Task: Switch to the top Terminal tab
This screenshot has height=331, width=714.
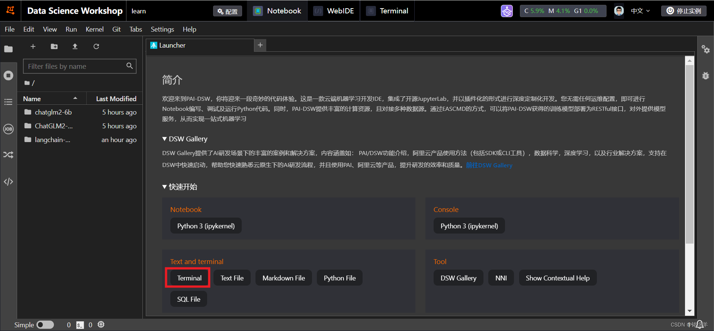Action: [387, 11]
